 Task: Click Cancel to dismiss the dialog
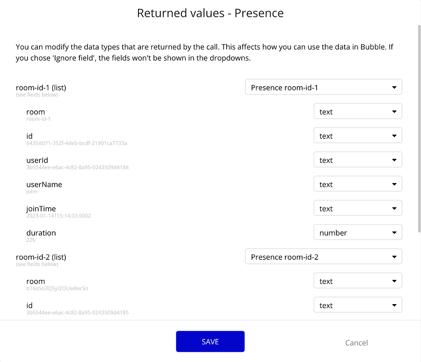(x=356, y=343)
